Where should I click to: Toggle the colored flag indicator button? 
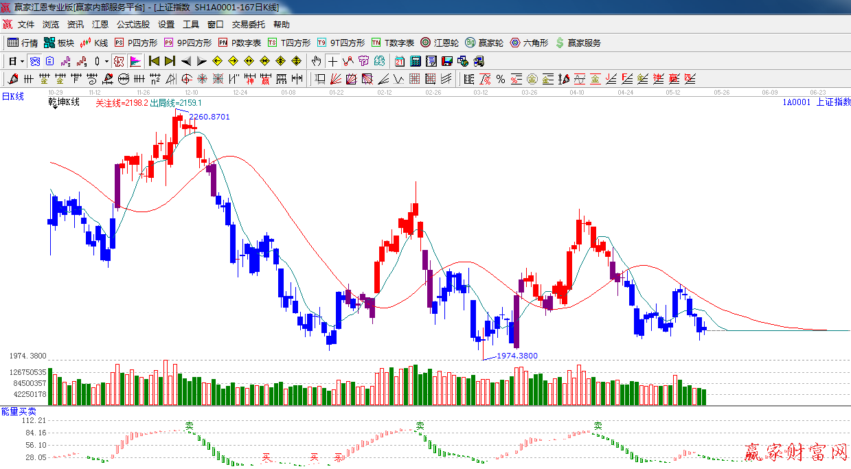click(x=135, y=61)
